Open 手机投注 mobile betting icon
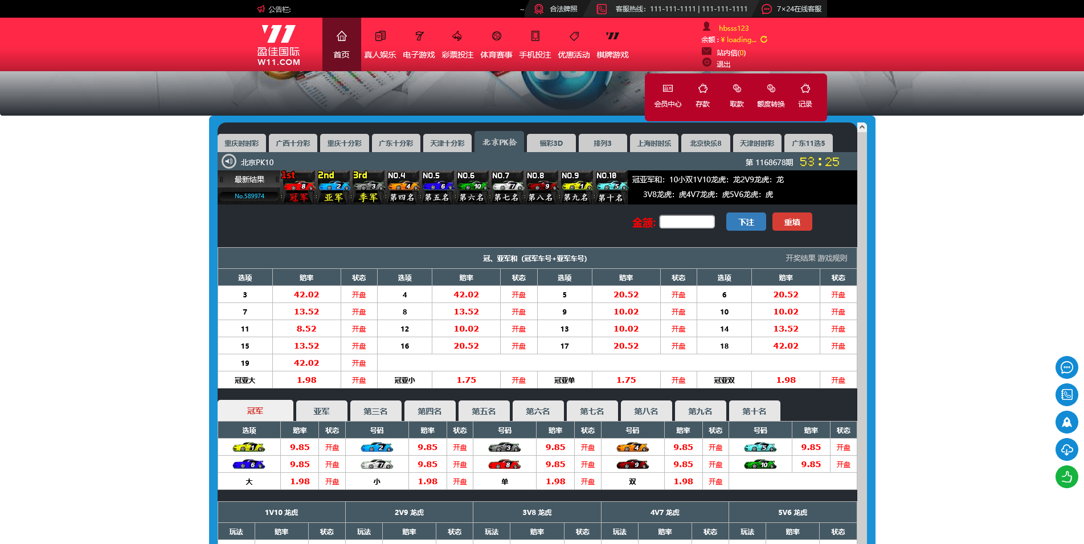 coord(535,36)
